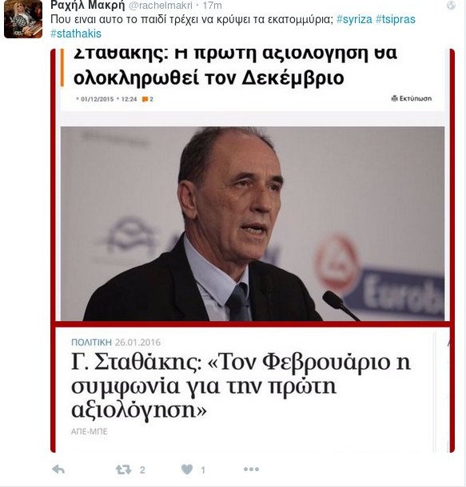The height and width of the screenshot is (487, 466).
Task: Retweet this tweet
Action: (x=123, y=469)
